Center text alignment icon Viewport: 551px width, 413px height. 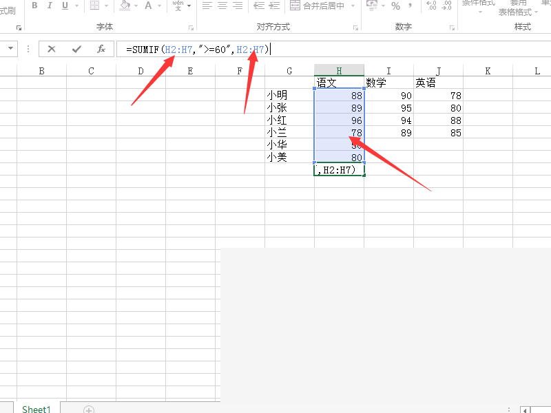point(222,6)
